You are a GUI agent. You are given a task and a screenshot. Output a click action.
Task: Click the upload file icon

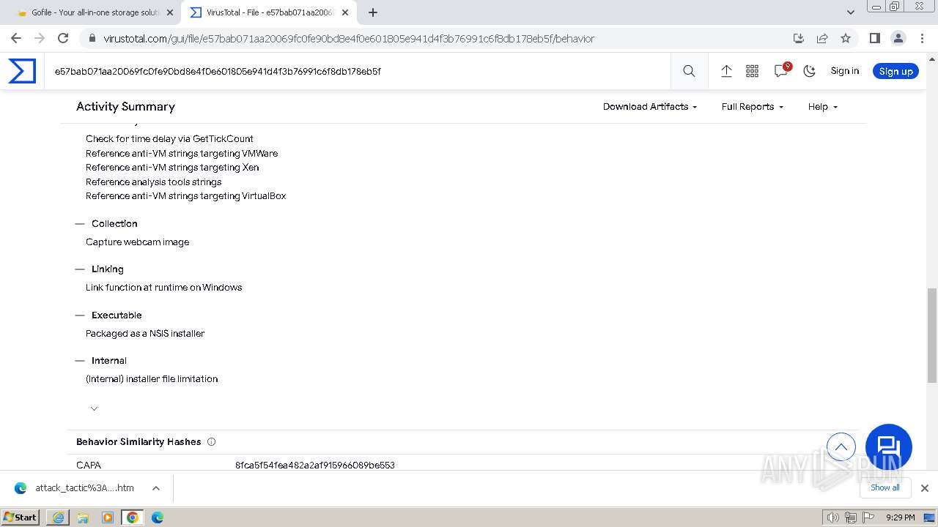pyautogui.click(x=726, y=71)
